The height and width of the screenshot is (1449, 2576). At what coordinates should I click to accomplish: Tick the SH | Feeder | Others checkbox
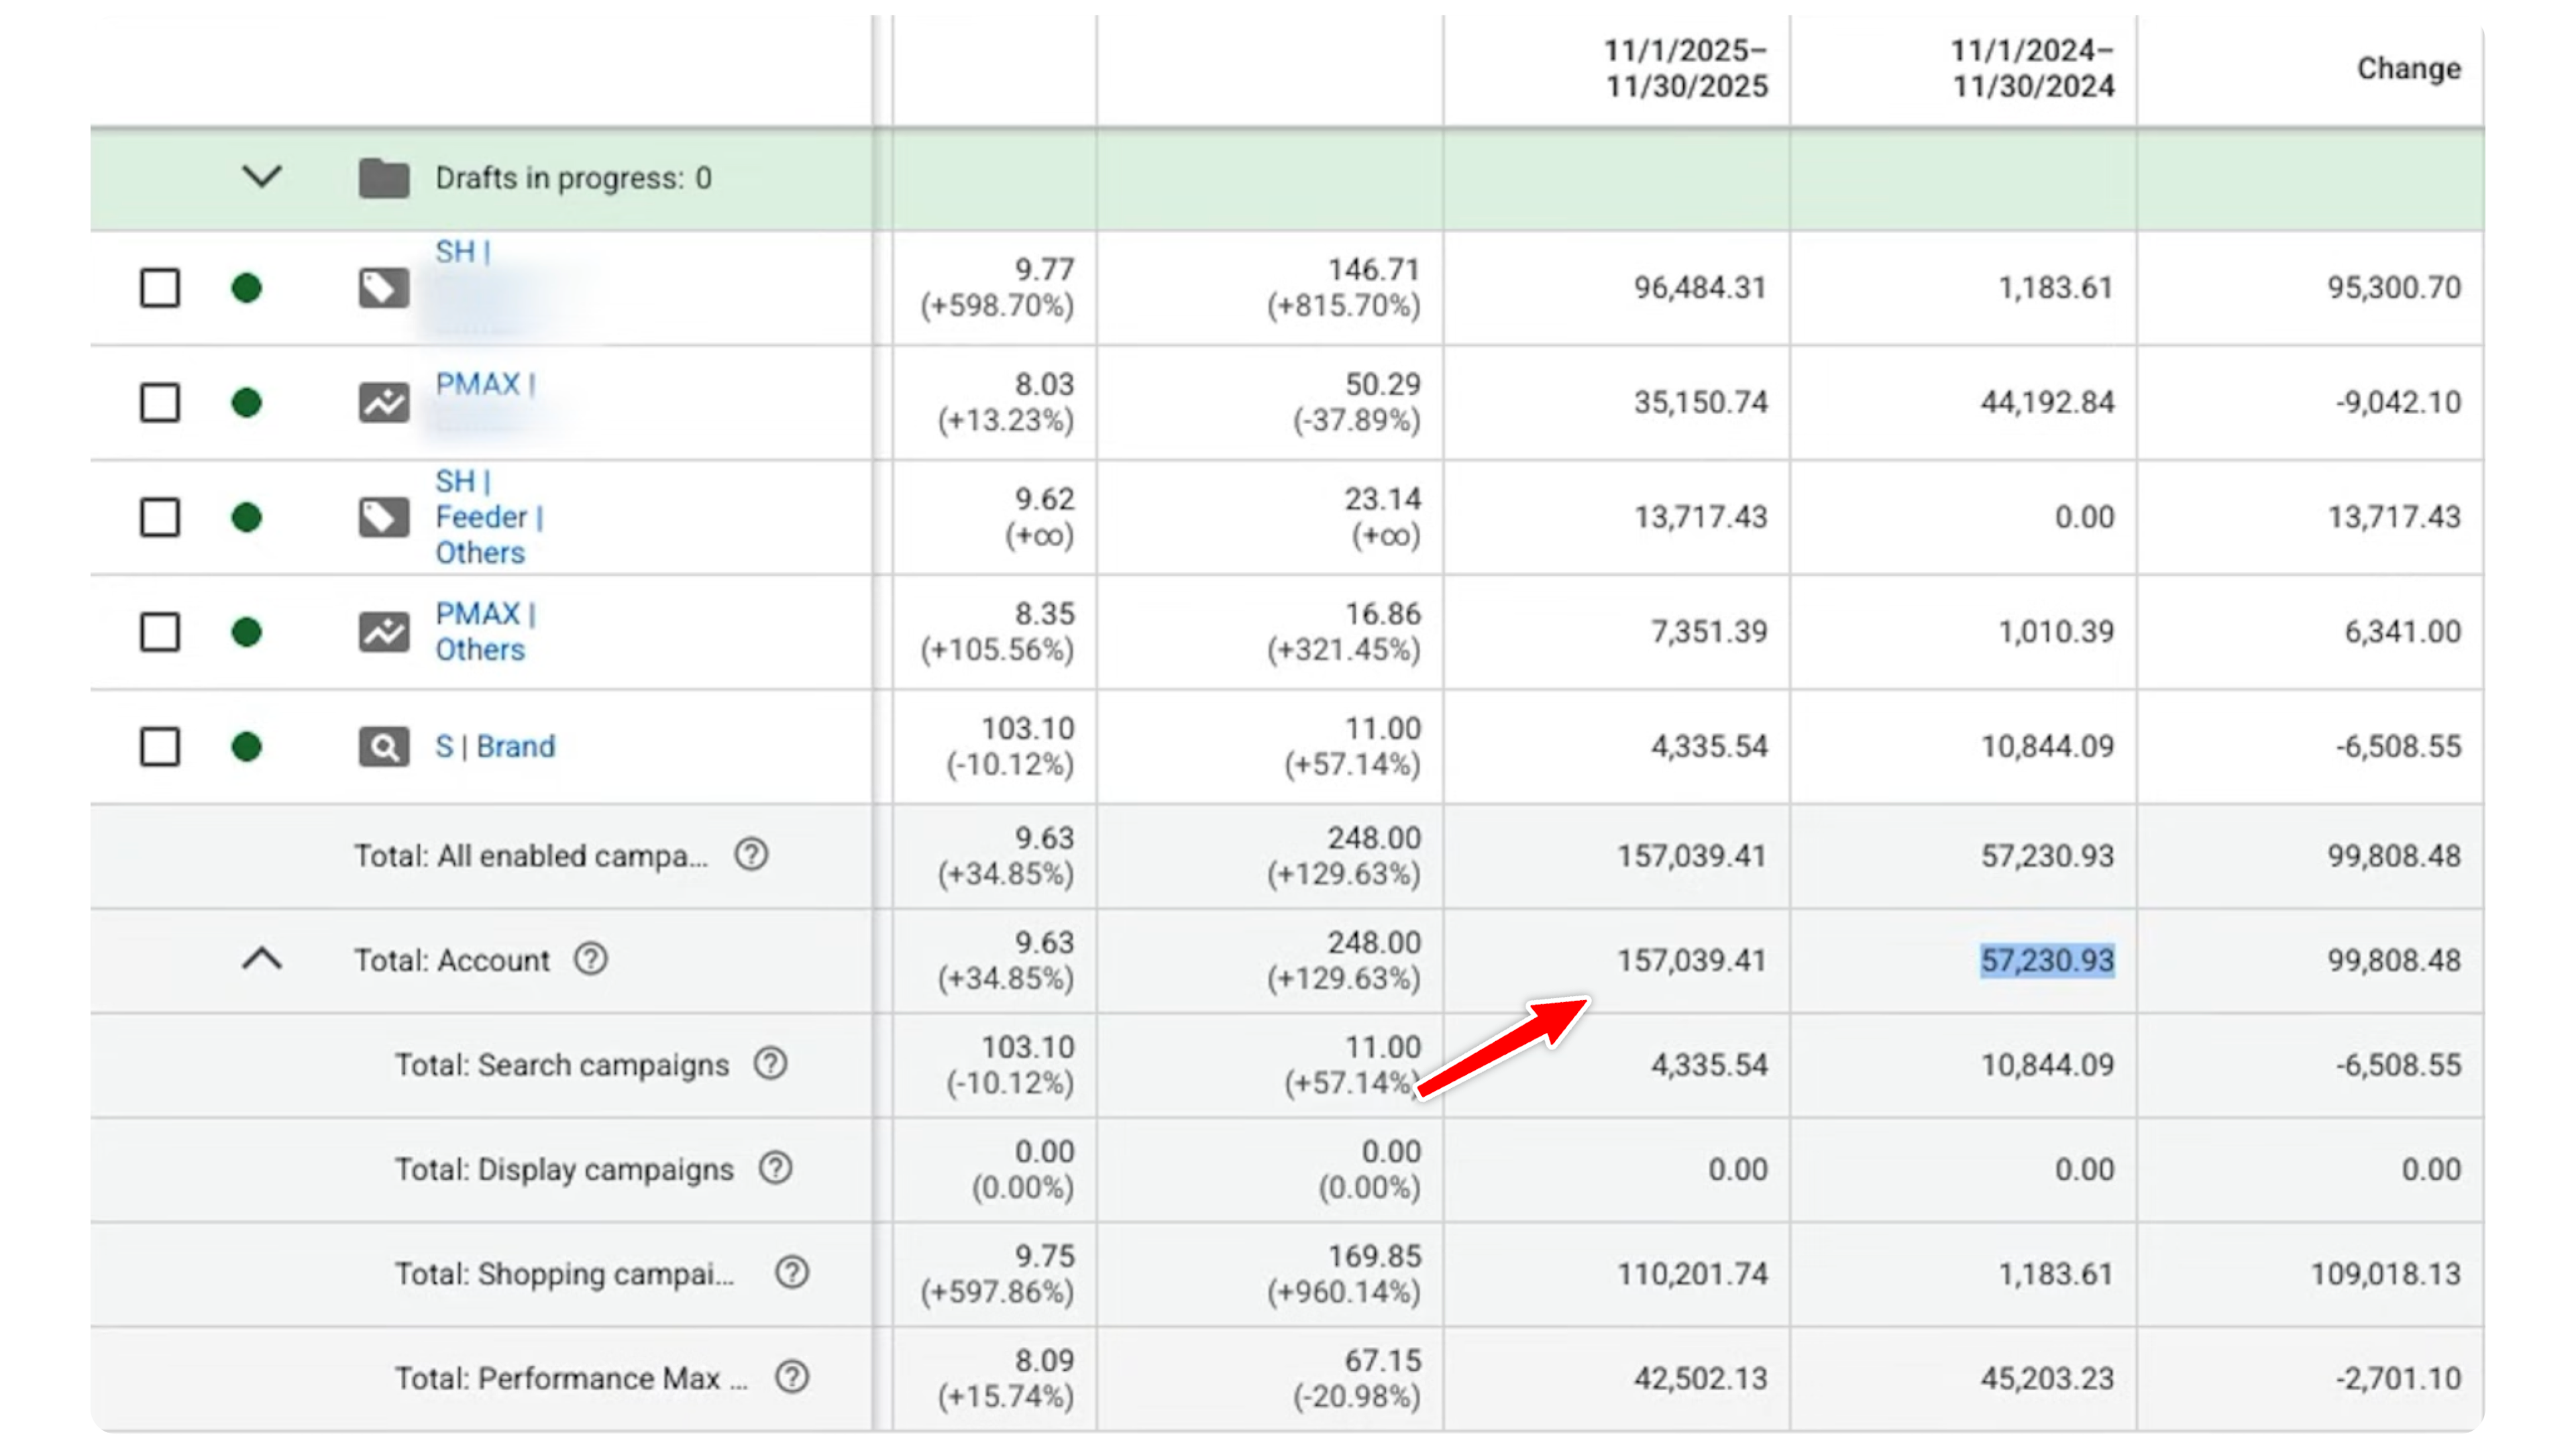pyautogui.click(x=160, y=517)
